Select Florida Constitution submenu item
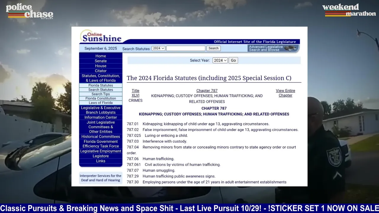 tap(101, 99)
